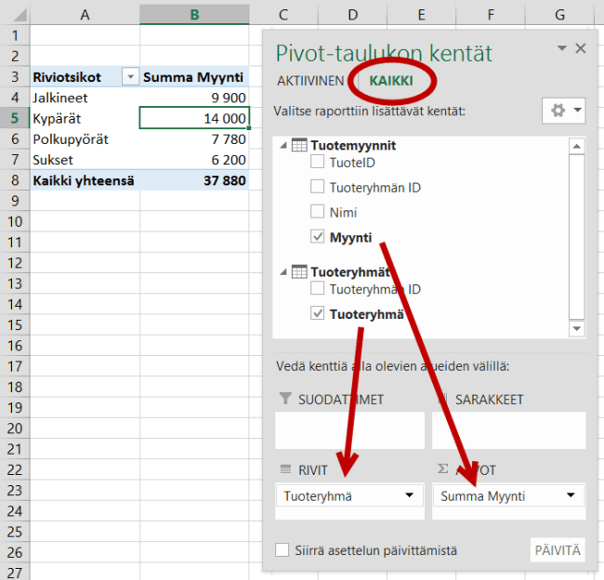Toggle the TuoteID field checkbox
This screenshot has height=580, width=604.
(x=318, y=163)
